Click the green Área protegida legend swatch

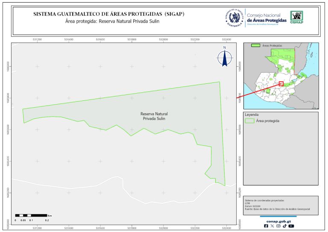coord(249,121)
